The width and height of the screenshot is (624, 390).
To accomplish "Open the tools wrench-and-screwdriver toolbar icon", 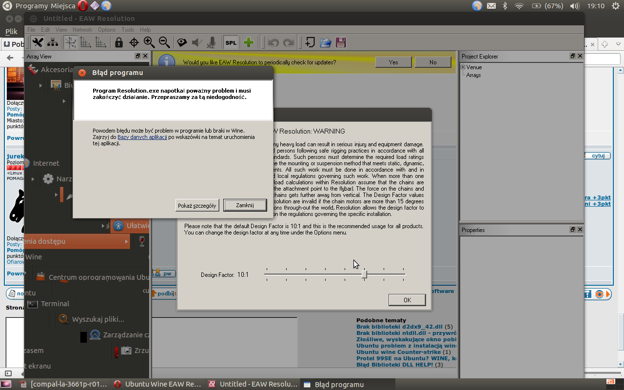I will [x=38, y=42].
